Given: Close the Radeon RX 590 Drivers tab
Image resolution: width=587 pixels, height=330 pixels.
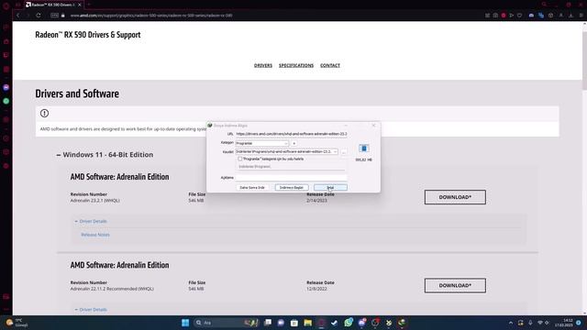Looking at the screenshot, I should (80, 5).
